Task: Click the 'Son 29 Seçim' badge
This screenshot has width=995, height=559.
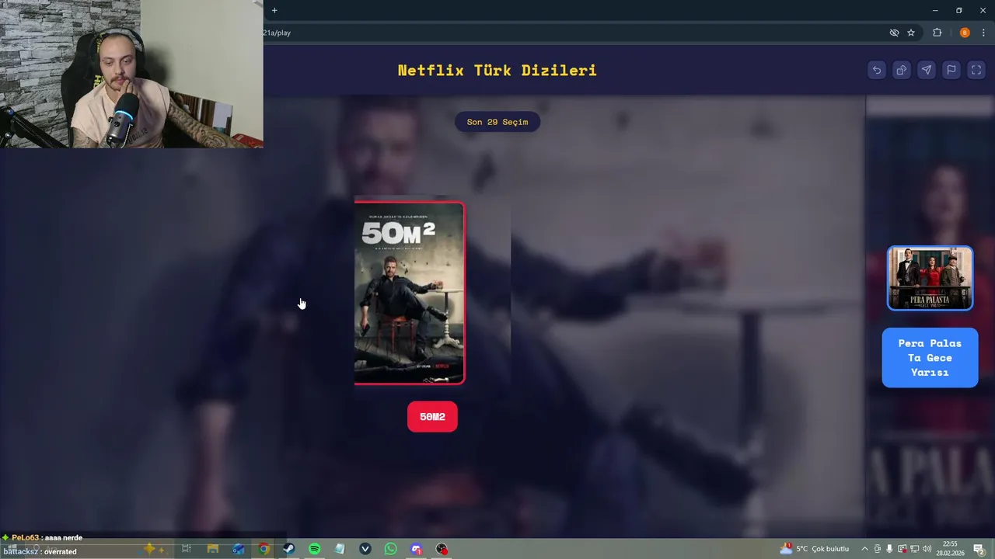Action: 497,122
